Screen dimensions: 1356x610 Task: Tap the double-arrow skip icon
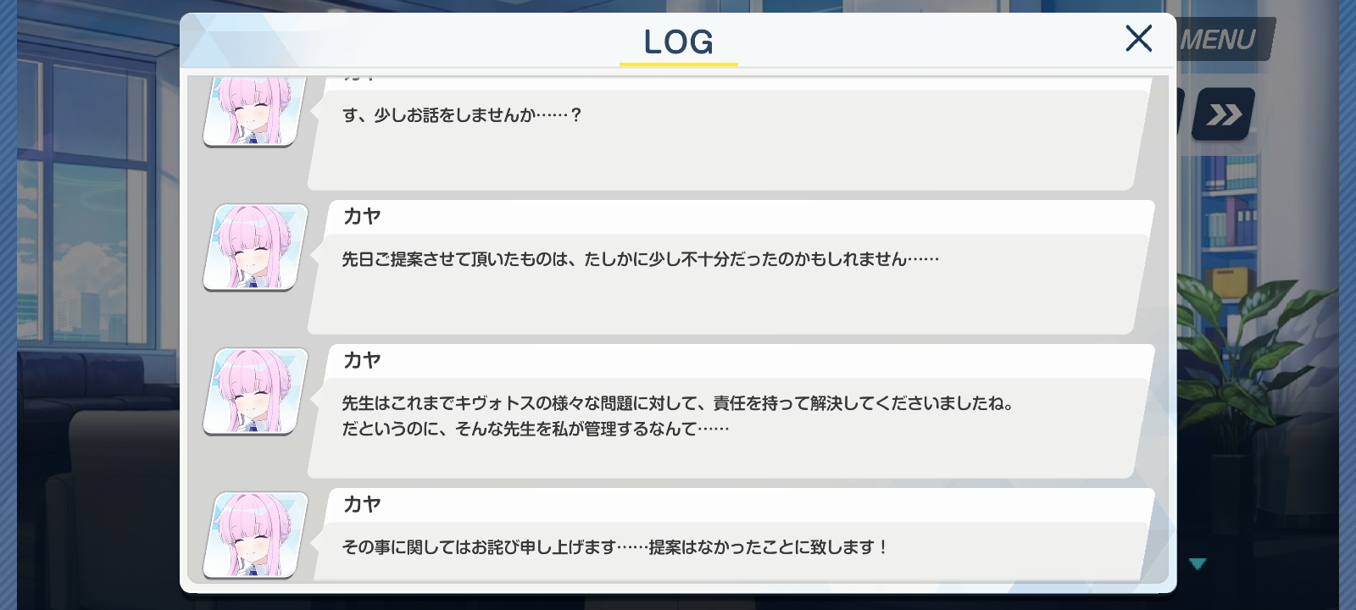click(1224, 114)
